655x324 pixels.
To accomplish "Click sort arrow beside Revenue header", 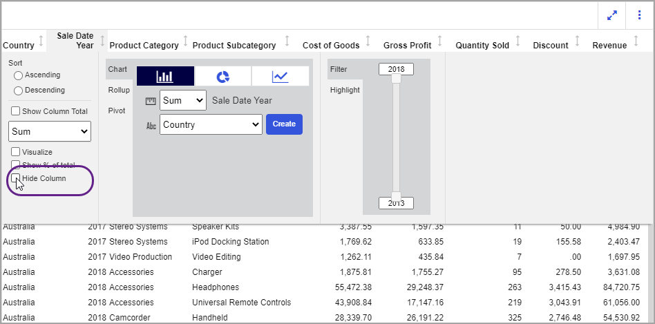I will tap(636, 41).
